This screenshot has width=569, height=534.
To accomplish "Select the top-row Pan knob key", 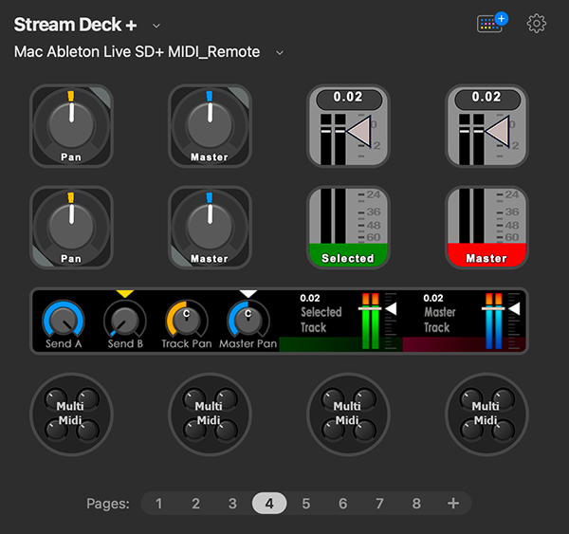I will pos(71,126).
